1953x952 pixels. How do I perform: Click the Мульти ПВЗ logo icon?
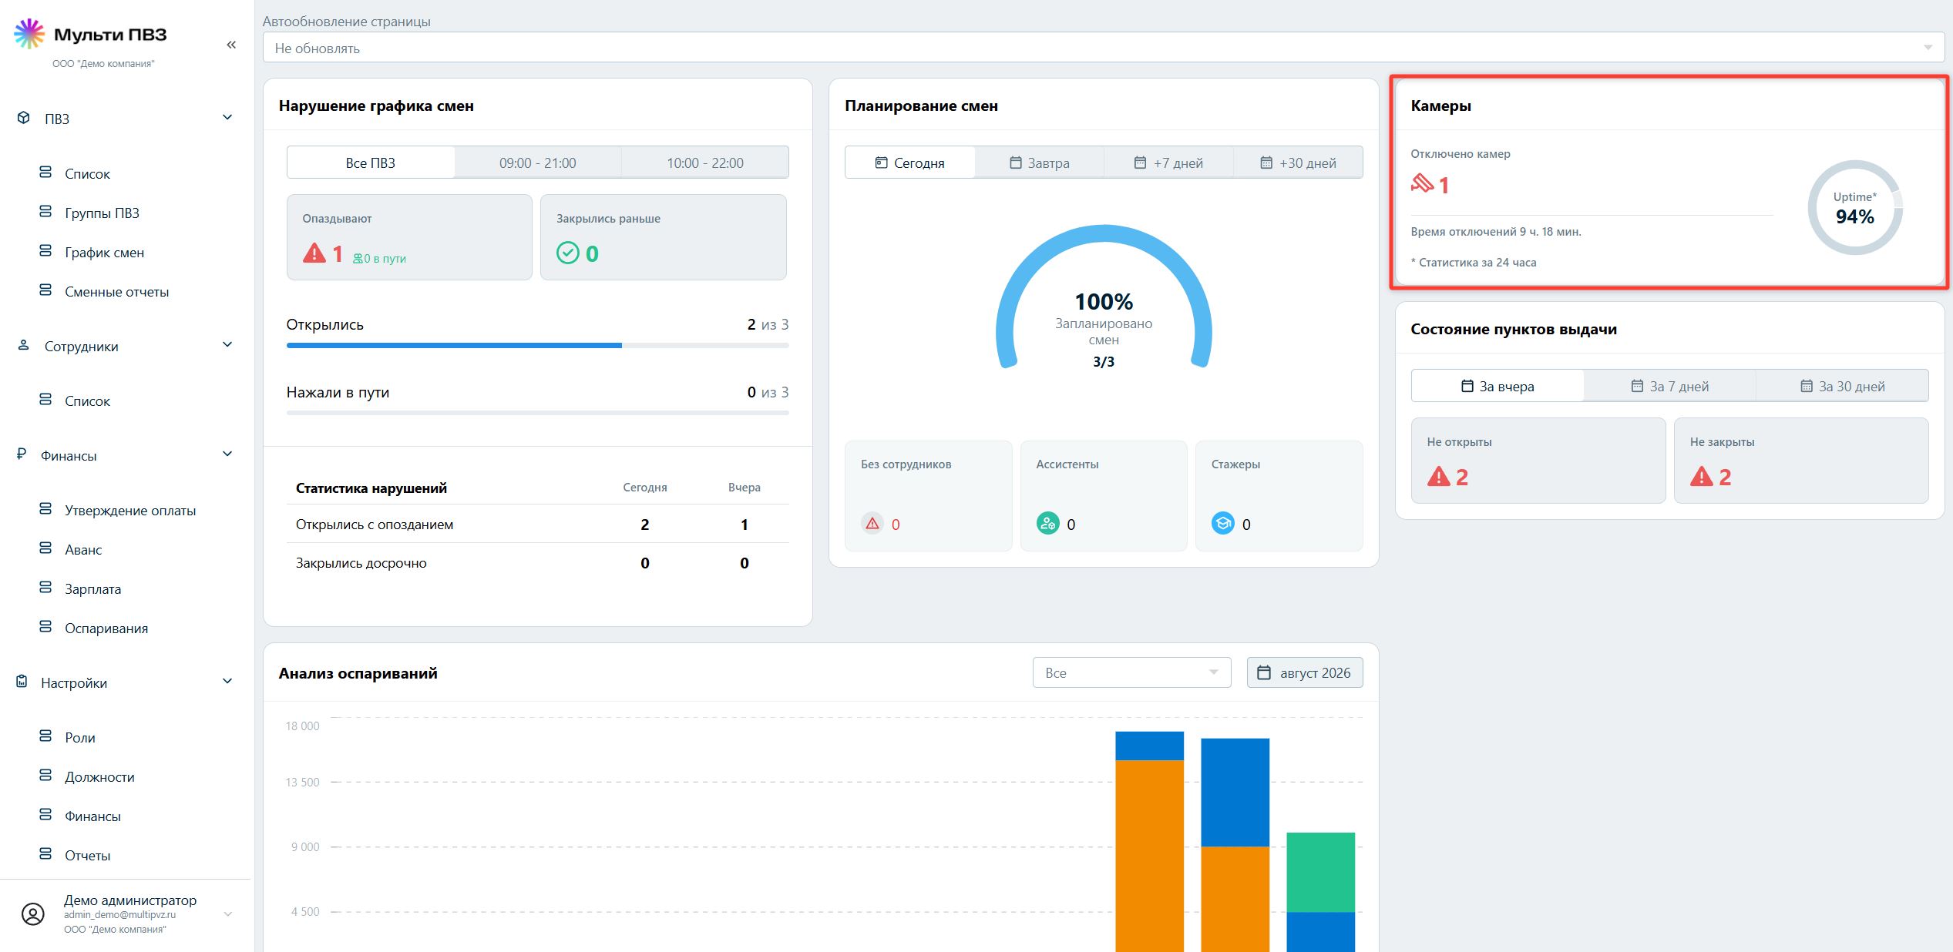coord(29,34)
